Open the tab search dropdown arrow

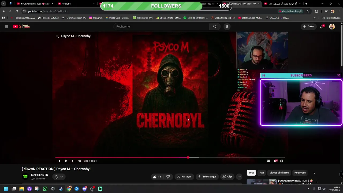click(3, 4)
